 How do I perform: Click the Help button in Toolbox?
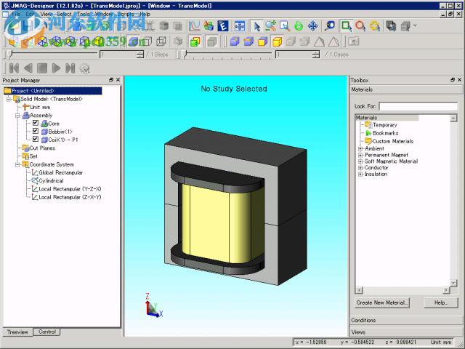(x=440, y=302)
